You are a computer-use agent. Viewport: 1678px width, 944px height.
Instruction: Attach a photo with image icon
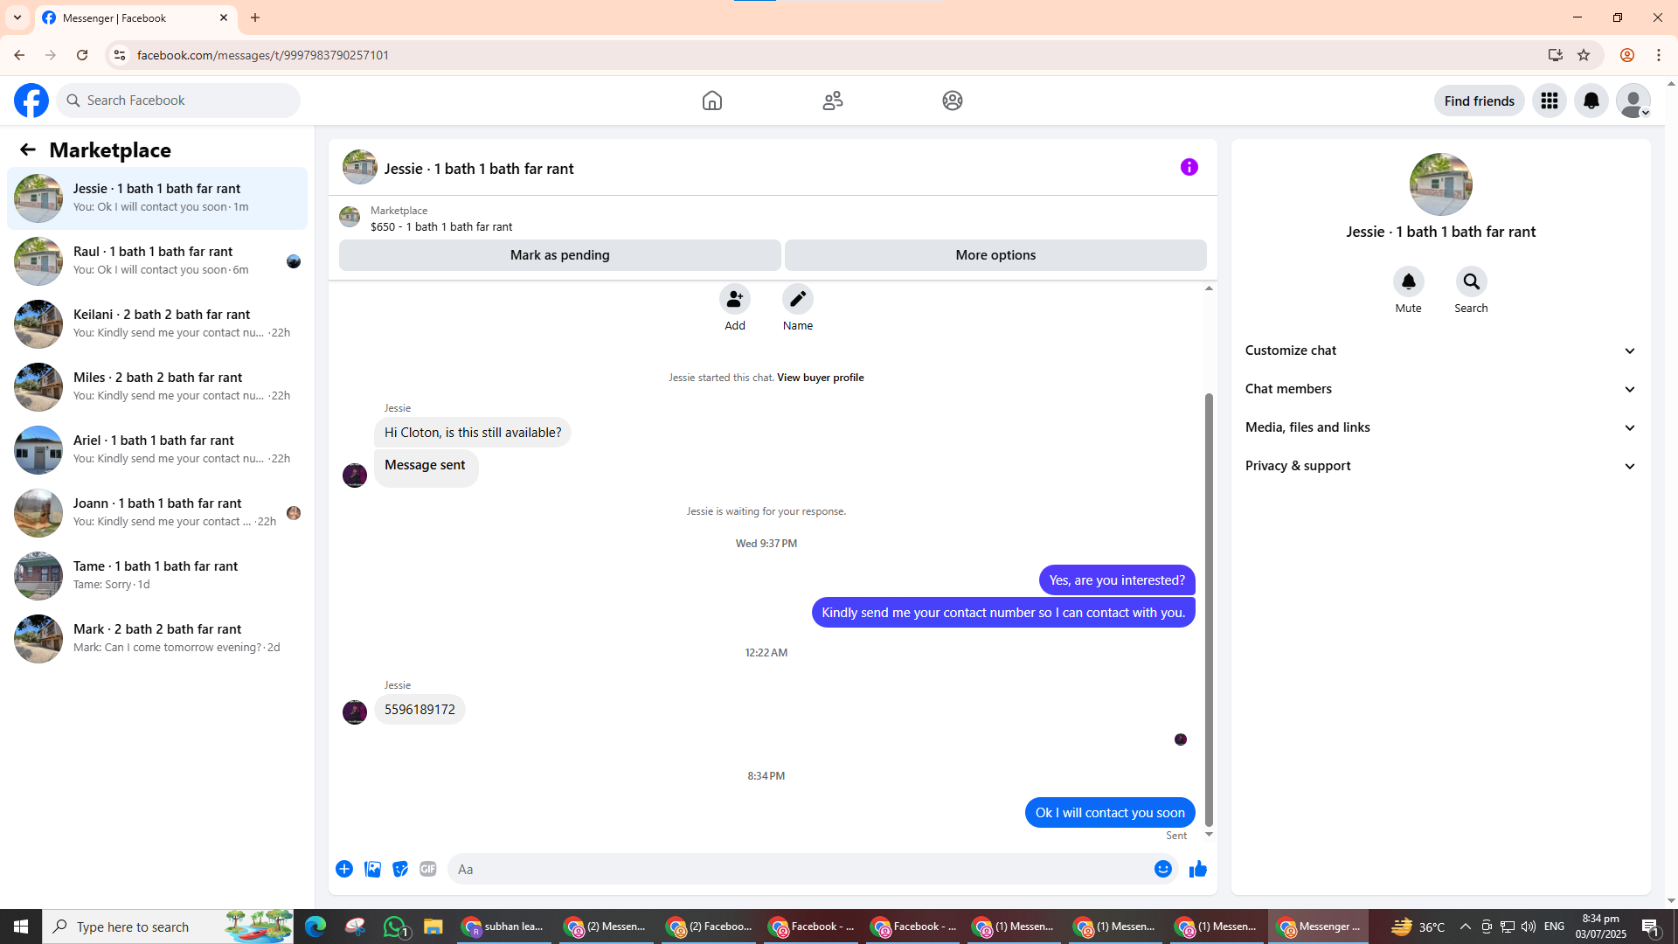click(x=372, y=869)
